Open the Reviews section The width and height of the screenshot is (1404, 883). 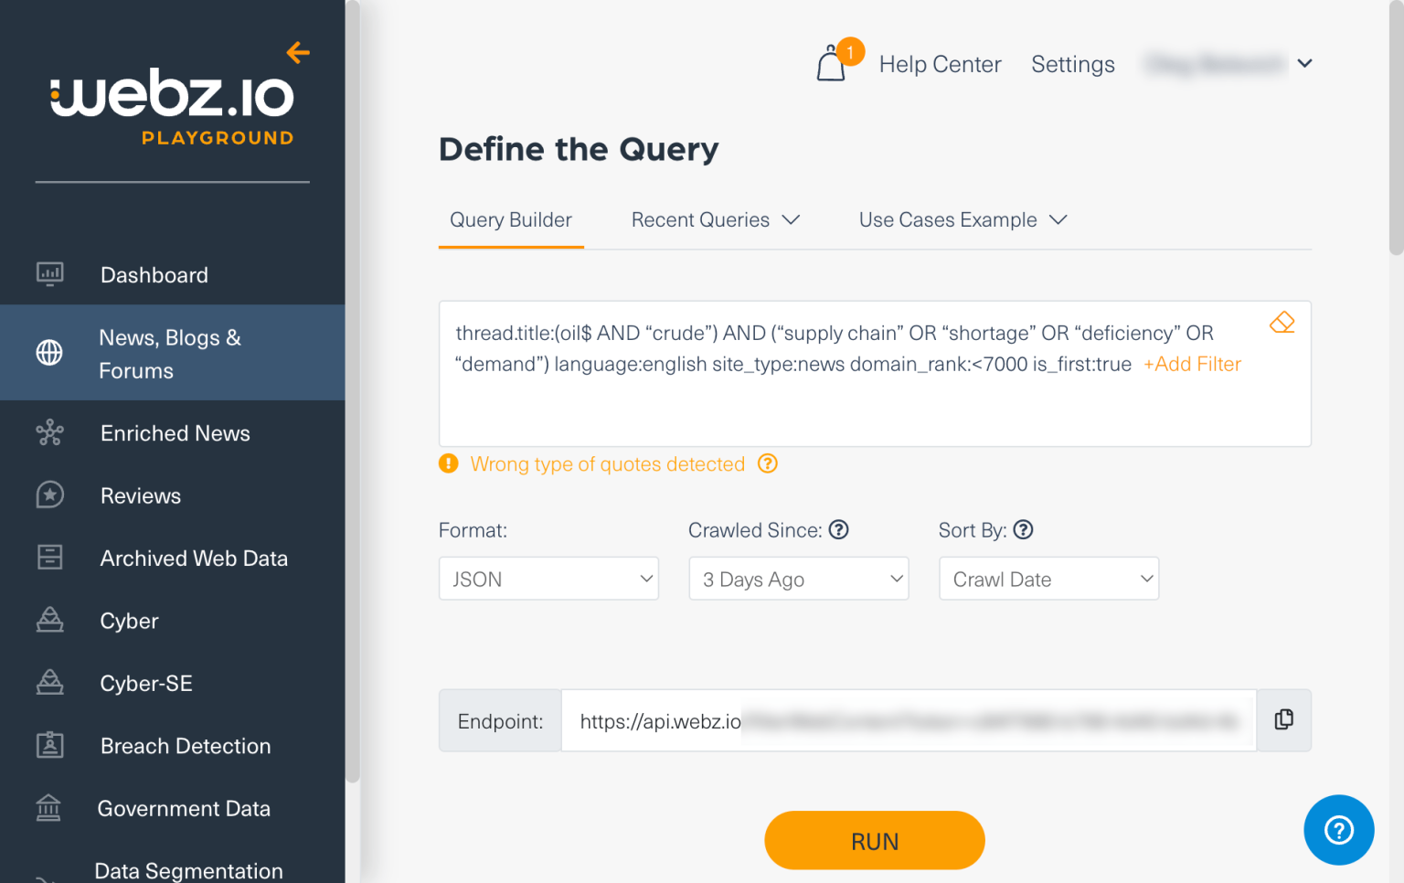[x=140, y=495]
